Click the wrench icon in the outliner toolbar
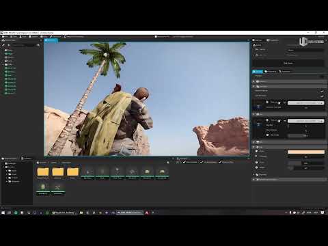 click(3, 45)
